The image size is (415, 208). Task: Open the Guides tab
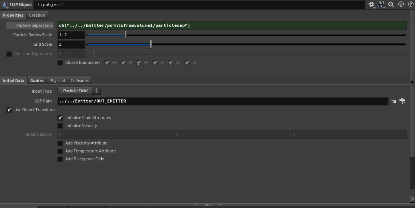[37, 81]
